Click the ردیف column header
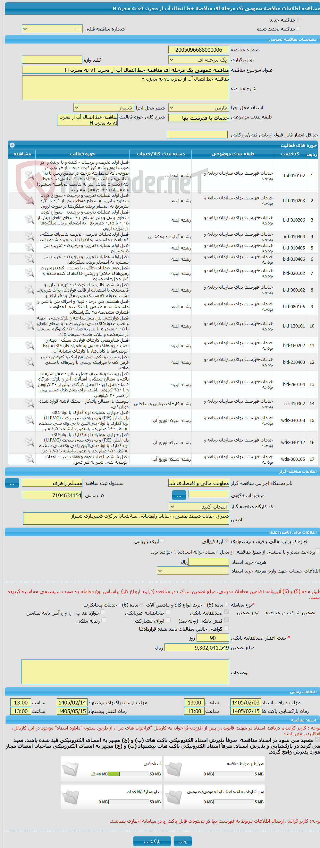The height and width of the screenshot is (848, 320). click(x=311, y=154)
